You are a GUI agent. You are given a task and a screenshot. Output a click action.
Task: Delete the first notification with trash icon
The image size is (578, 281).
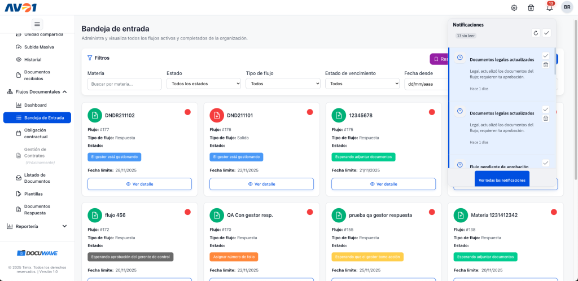(x=545, y=65)
